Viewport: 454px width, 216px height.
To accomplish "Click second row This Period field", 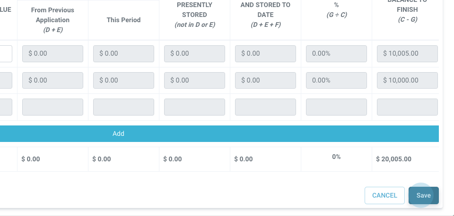I will tap(123, 80).
